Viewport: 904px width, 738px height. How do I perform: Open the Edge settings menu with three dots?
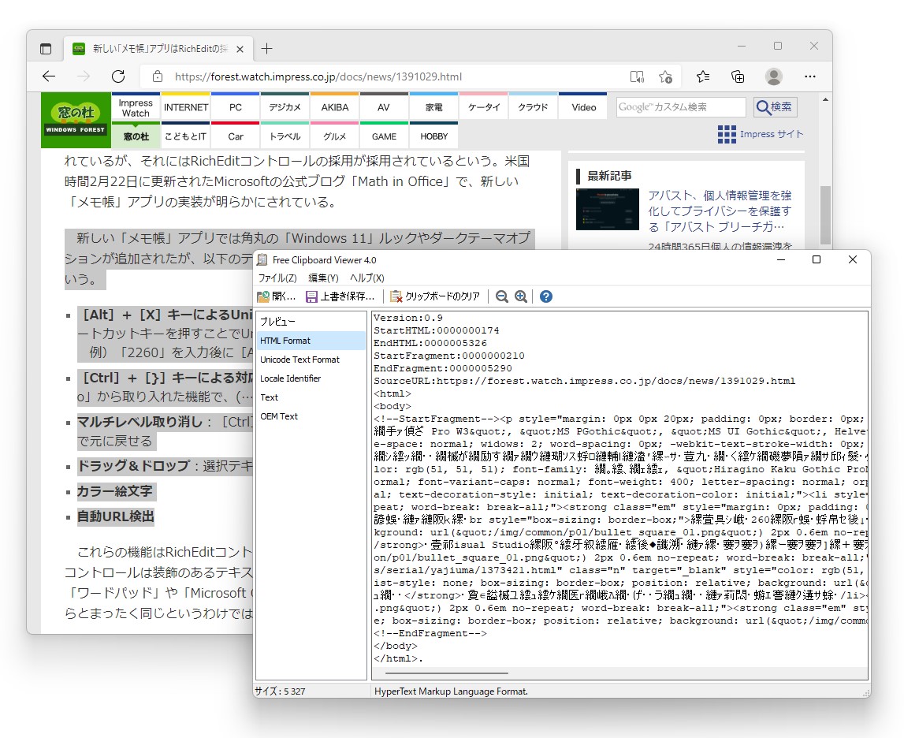pyautogui.click(x=809, y=76)
